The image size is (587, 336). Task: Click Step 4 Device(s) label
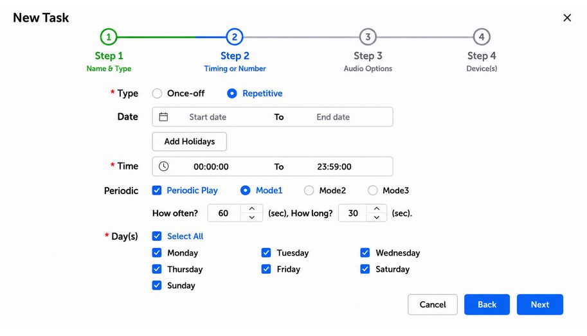pyautogui.click(x=482, y=69)
